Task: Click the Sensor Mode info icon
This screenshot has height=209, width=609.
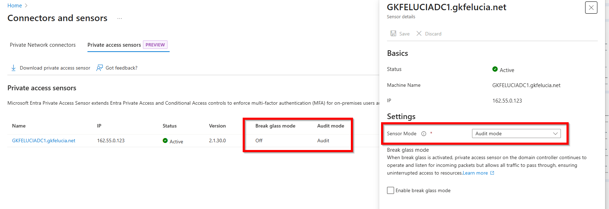Action: (424, 133)
